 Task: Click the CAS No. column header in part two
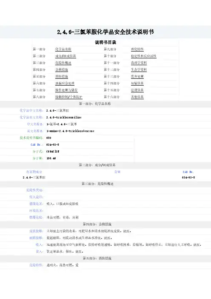tap(188, 172)
